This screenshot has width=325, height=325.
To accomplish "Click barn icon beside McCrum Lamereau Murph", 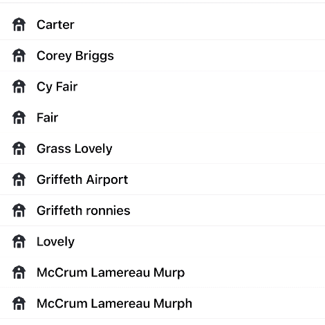I will (19, 303).
